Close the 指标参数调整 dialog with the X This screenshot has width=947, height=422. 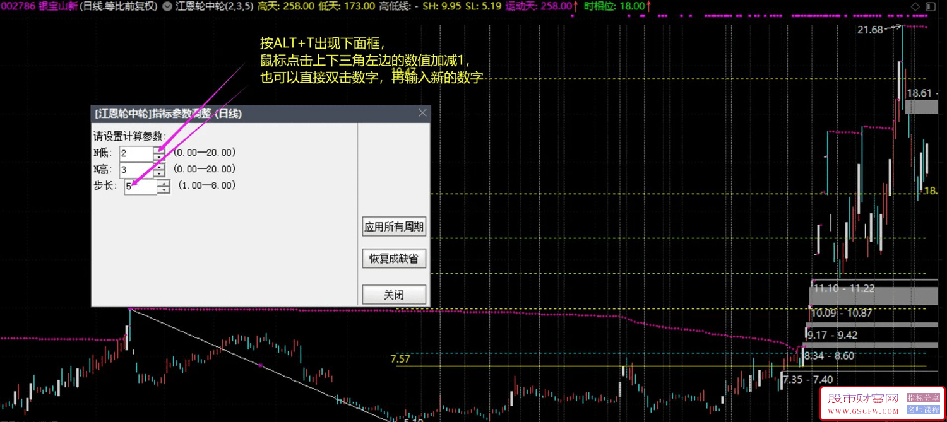point(422,113)
